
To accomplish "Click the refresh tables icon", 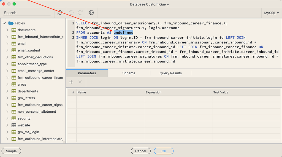I will 60,13.
